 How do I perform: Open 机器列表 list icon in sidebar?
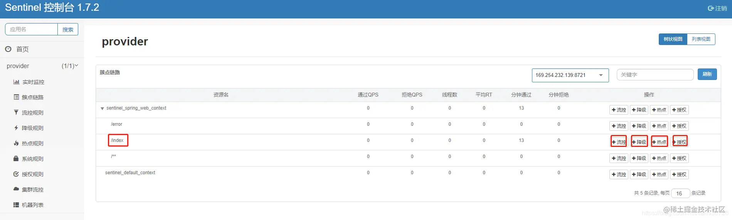point(16,205)
